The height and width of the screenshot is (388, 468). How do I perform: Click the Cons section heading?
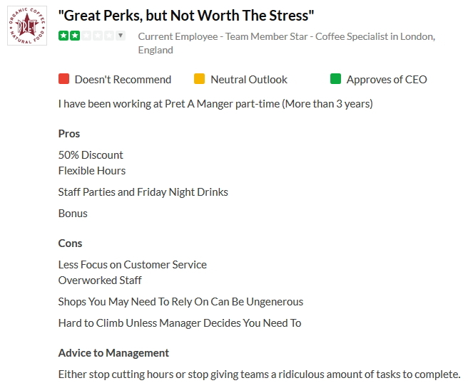tap(70, 243)
